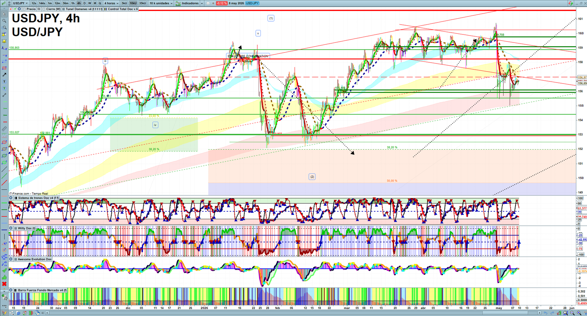This screenshot has height=316, width=587.
Task: Toggle the Control Total Doc v.6 indicator
Action: (106, 9)
